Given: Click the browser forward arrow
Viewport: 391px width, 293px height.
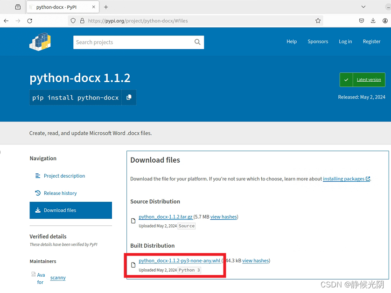Looking at the screenshot, I should 18,21.
